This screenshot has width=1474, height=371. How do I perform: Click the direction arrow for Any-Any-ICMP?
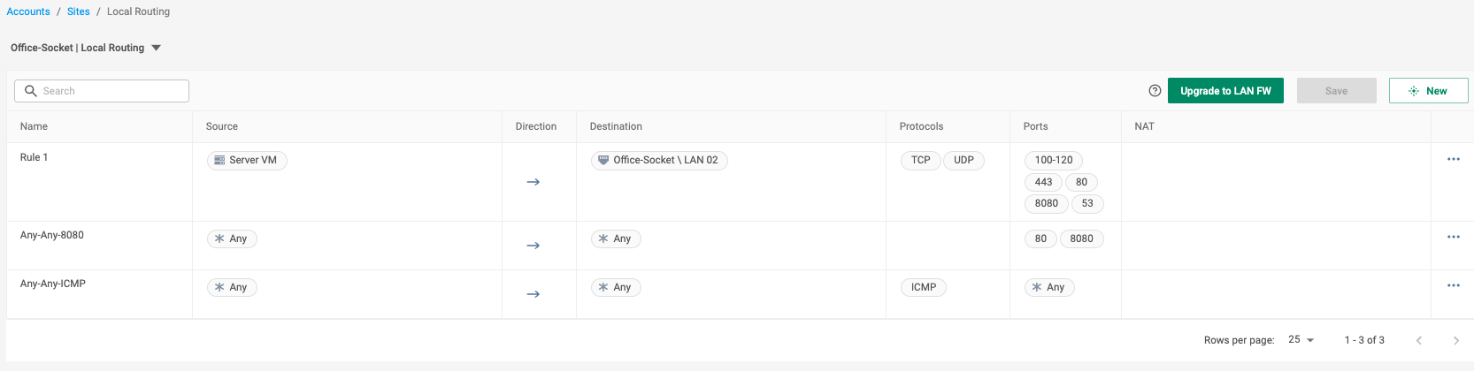tap(533, 294)
